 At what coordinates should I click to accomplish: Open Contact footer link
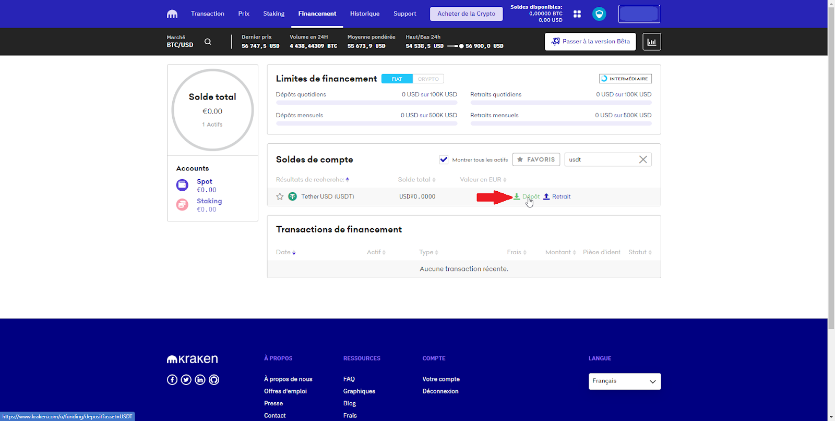point(275,416)
